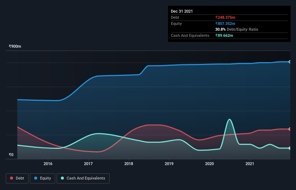The image size is (296, 190).
Task: Select the Equity end-point marker on chart
Action: [290, 62]
